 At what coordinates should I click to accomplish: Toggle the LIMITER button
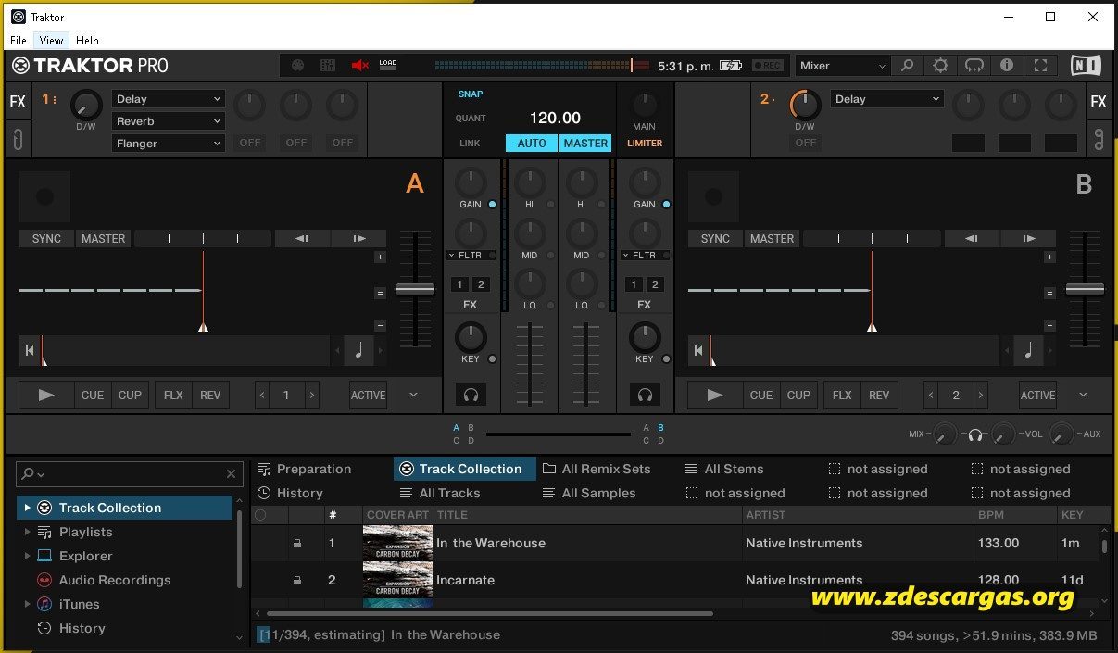point(645,144)
